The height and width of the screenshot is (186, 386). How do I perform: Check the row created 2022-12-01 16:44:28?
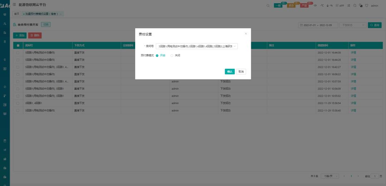pos(18,60)
